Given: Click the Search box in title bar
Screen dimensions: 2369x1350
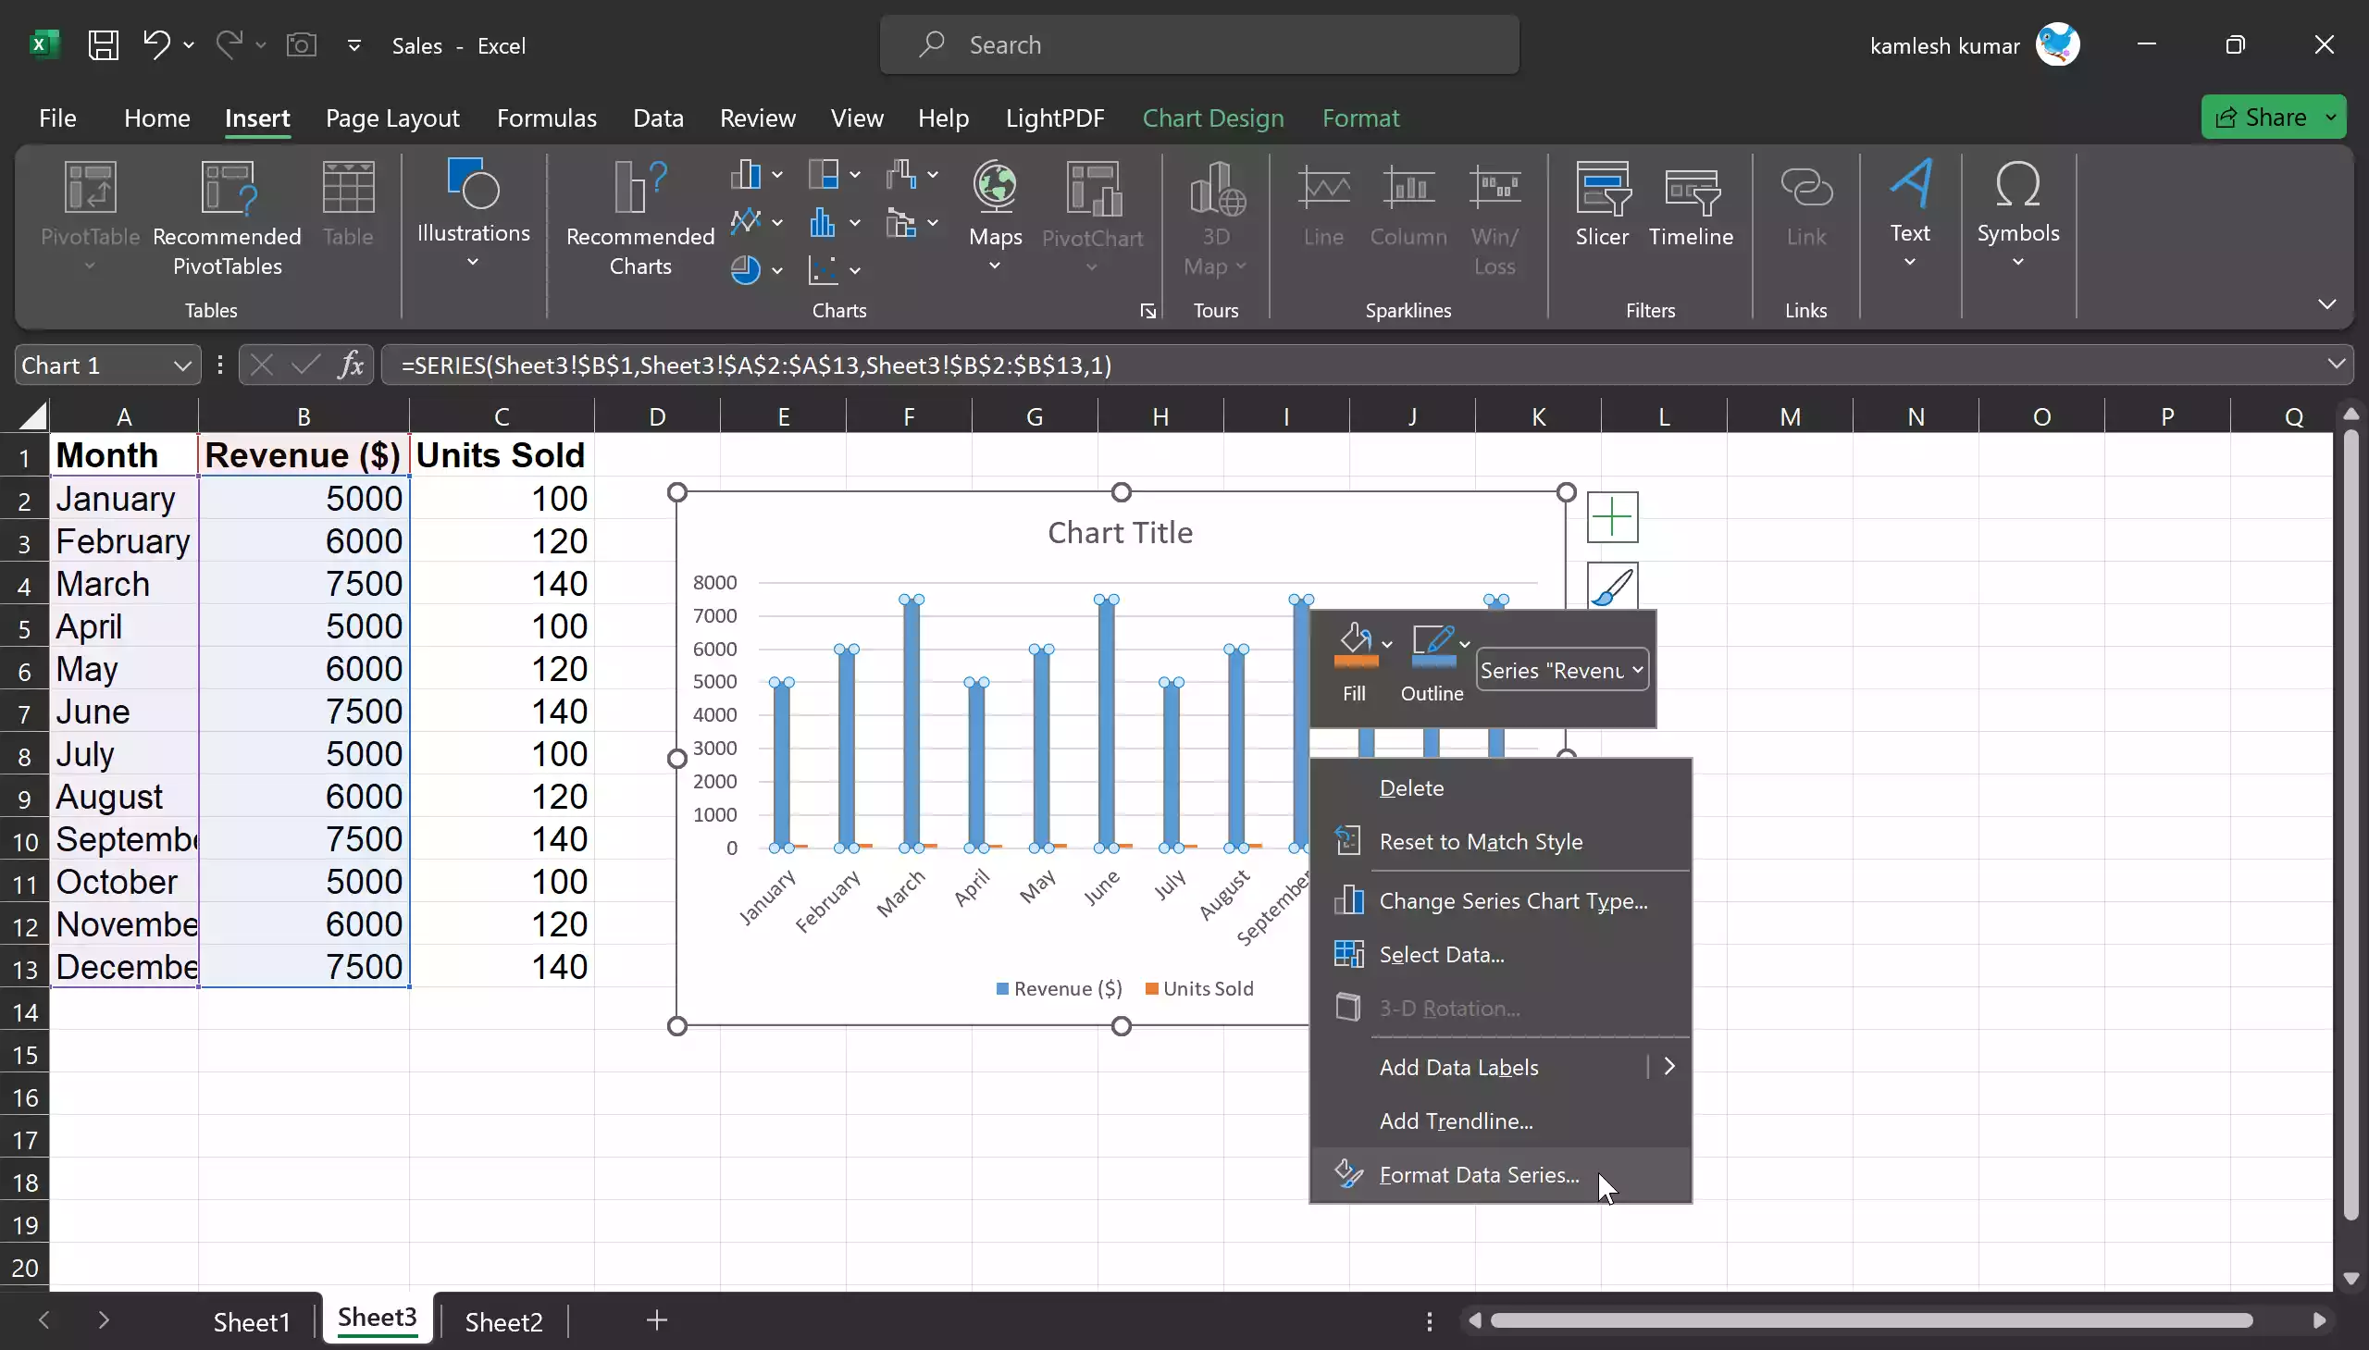Looking at the screenshot, I should [x=1198, y=44].
